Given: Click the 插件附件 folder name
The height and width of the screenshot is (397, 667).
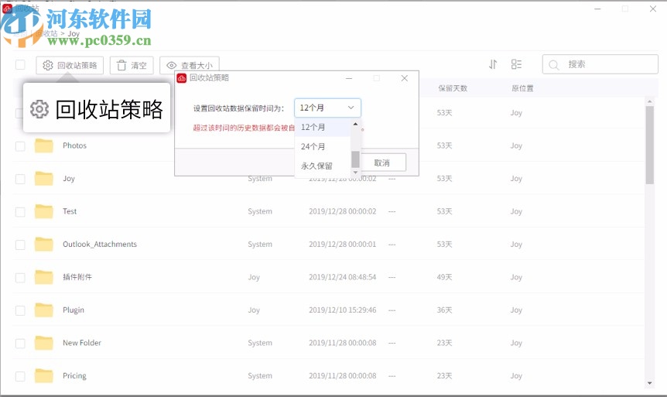Looking at the screenshot, I should tap(77, 277).
